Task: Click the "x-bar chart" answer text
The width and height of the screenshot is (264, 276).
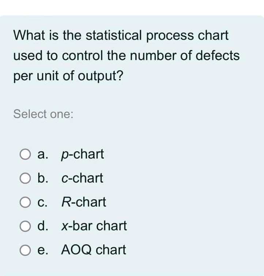Action: pos(94,226)
